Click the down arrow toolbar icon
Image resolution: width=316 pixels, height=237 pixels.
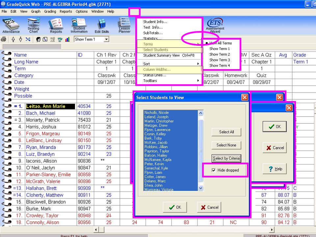tap(20, 39)
